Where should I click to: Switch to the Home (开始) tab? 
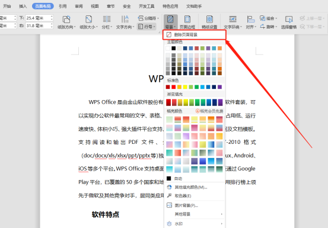pos(7,7)
